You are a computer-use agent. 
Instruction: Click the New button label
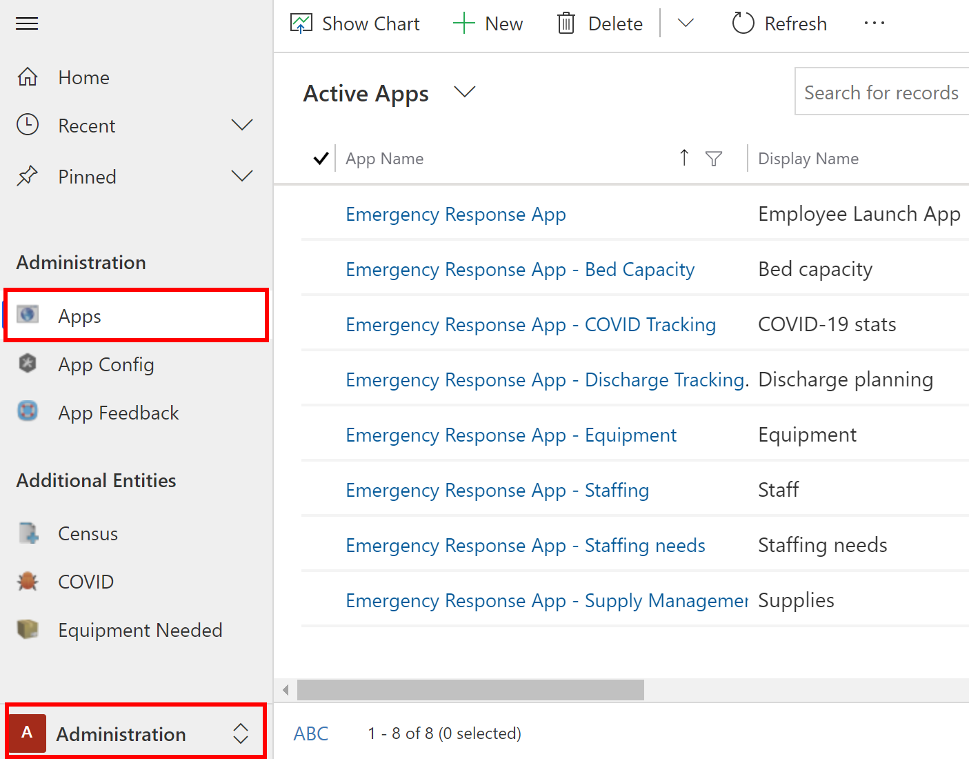click(504, 23)
